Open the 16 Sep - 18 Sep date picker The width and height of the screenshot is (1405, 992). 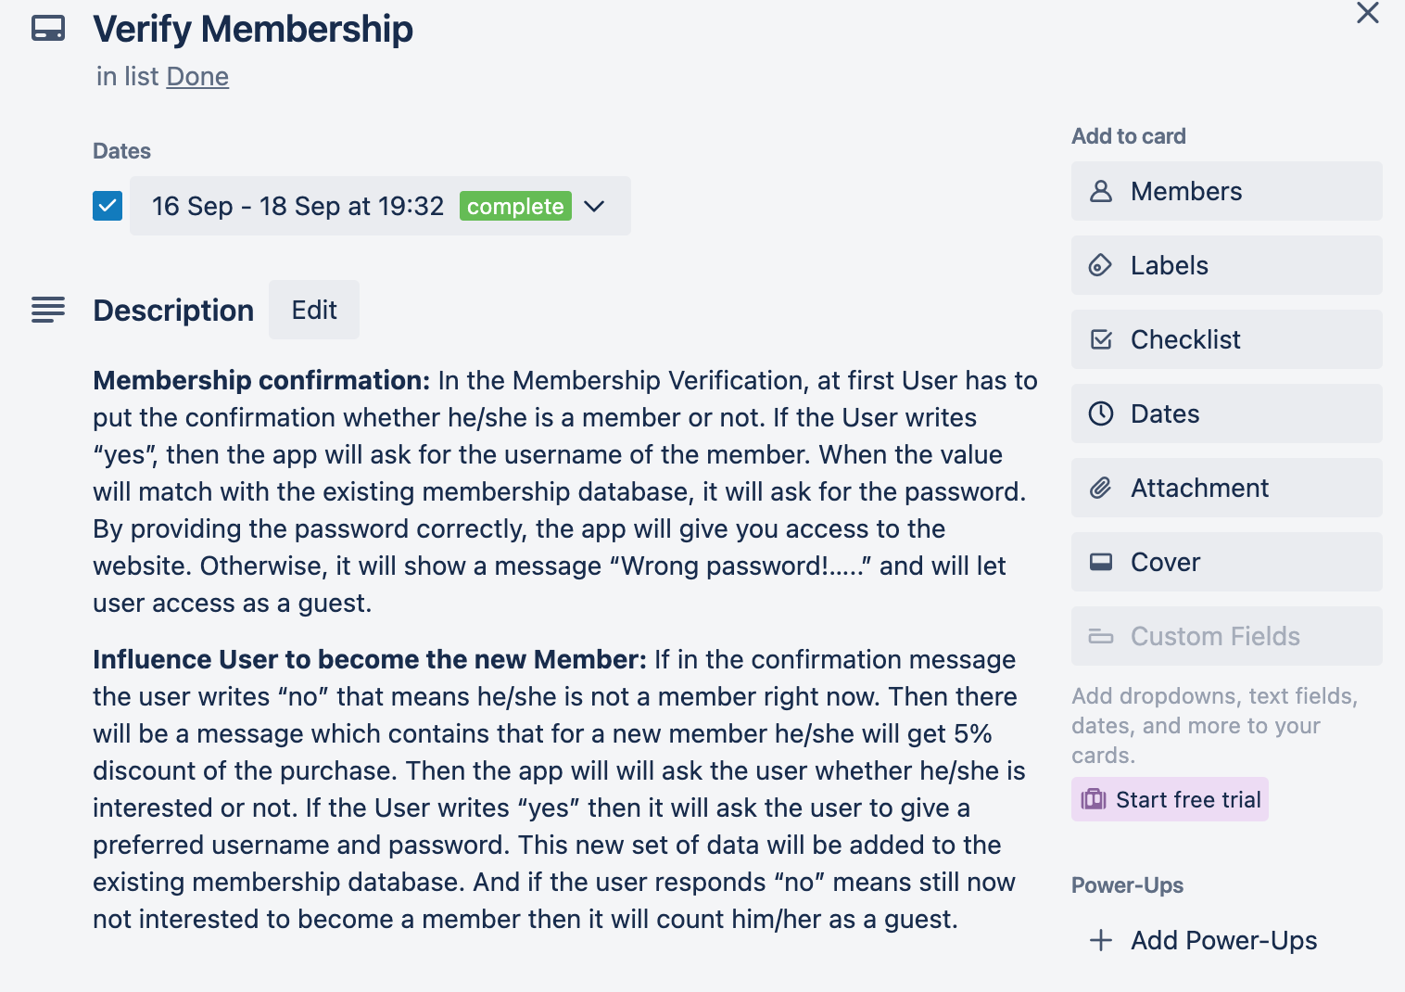tap(297, 206)
